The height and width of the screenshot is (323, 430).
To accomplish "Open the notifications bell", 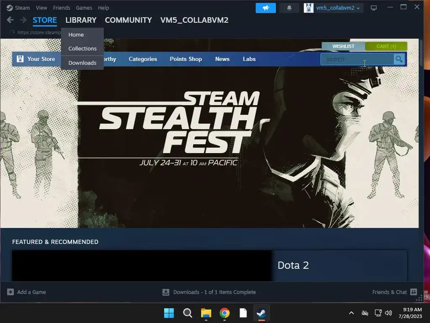I will tap(289, 8).
